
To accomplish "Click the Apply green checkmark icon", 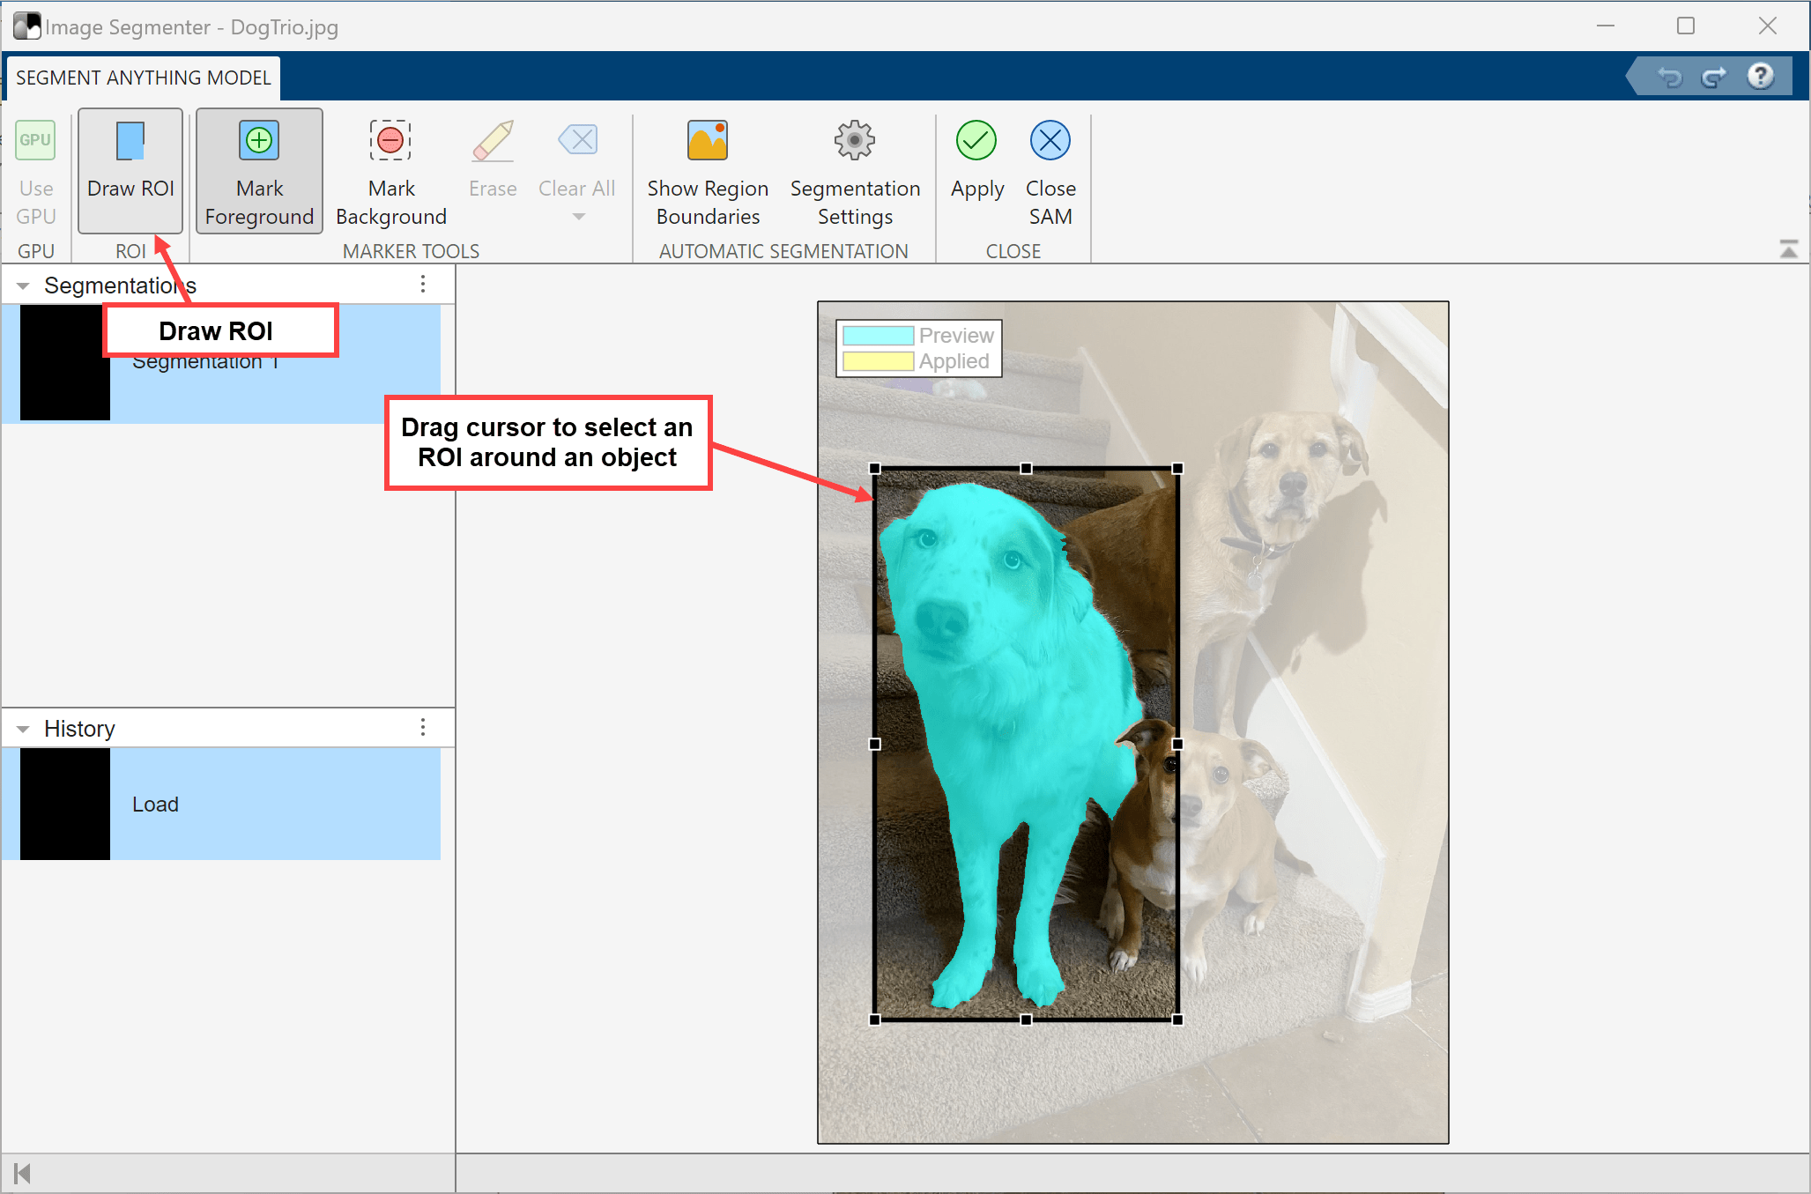I will 976,141.
